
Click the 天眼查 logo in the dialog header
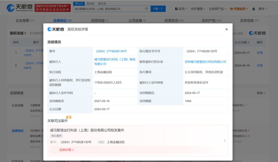[x=56, y=29]
